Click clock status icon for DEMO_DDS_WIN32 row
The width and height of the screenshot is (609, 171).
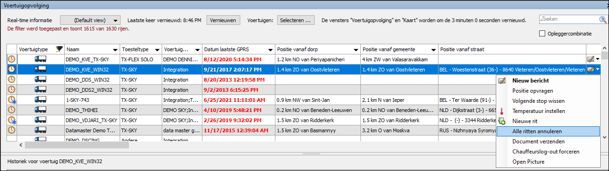click(12, 79)
